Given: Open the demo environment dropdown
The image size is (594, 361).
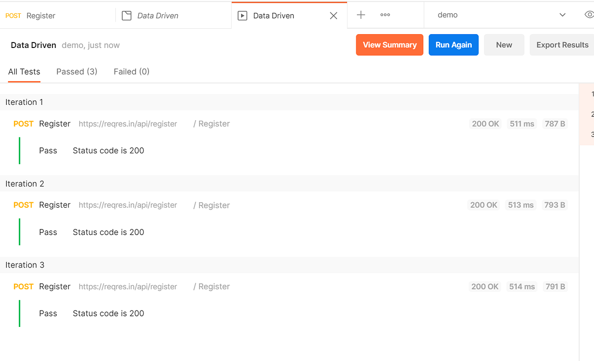Looking at the screenshot, I should 501,15.
